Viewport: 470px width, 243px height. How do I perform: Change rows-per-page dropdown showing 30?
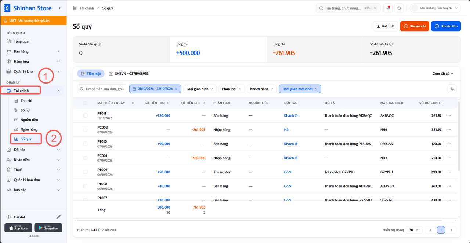pyautogui.click(x=415, y=230)
